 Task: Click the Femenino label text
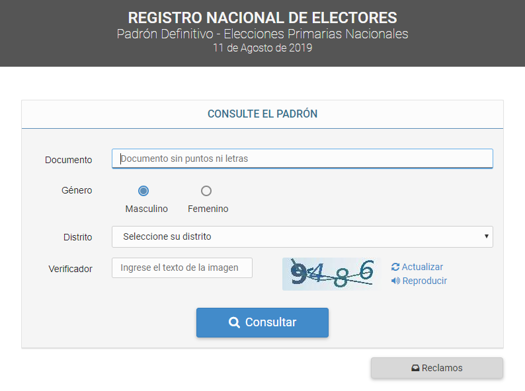[x=208, y=209]
